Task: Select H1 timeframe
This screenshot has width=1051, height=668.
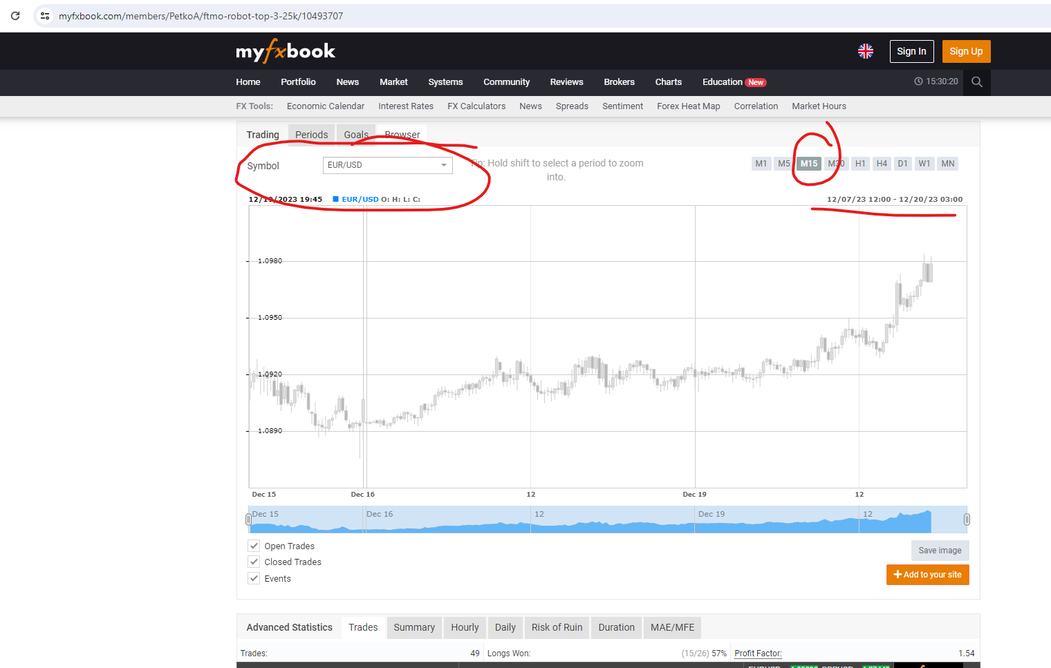Action: (860, 164)
